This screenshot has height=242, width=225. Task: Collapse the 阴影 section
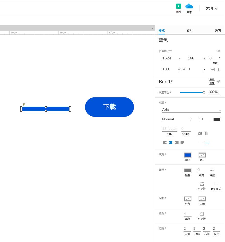tap(162, 198)
